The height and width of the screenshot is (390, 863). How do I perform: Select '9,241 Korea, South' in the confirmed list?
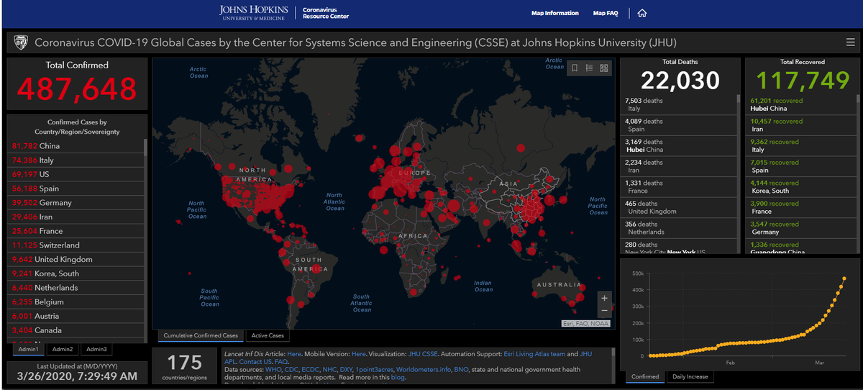coord(75,273)
